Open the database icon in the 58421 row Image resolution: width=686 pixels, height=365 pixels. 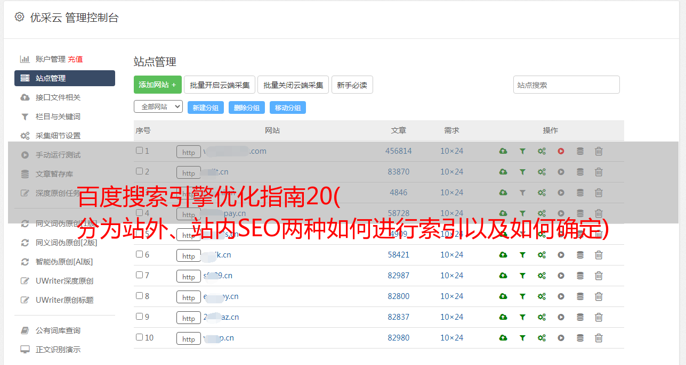tap(580, 255)
